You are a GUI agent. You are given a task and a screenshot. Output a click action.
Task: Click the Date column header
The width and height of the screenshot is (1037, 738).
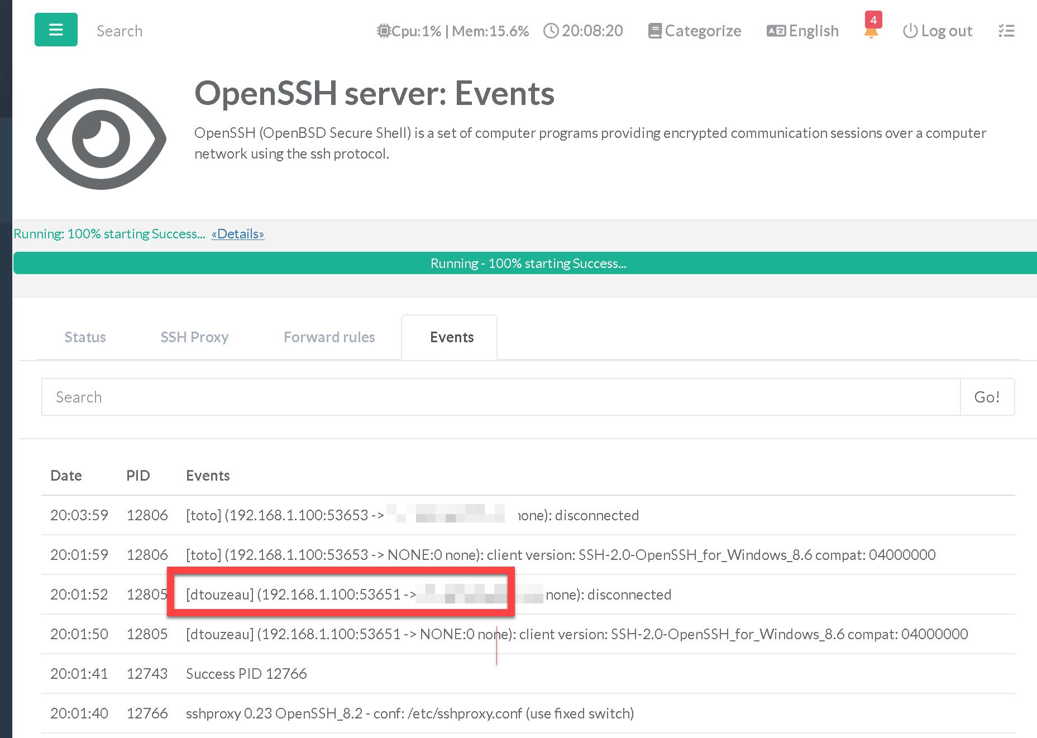66,476
